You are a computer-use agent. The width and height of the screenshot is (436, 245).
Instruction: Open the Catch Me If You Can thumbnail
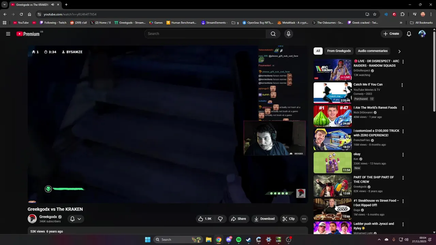[x=332, y=93]
